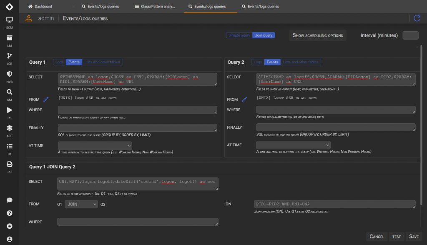Open the first Events/logs queries tab
Image resolution: width=427 pixels, height=245 pixels.
pyautogui.click(x=100, y=7)
